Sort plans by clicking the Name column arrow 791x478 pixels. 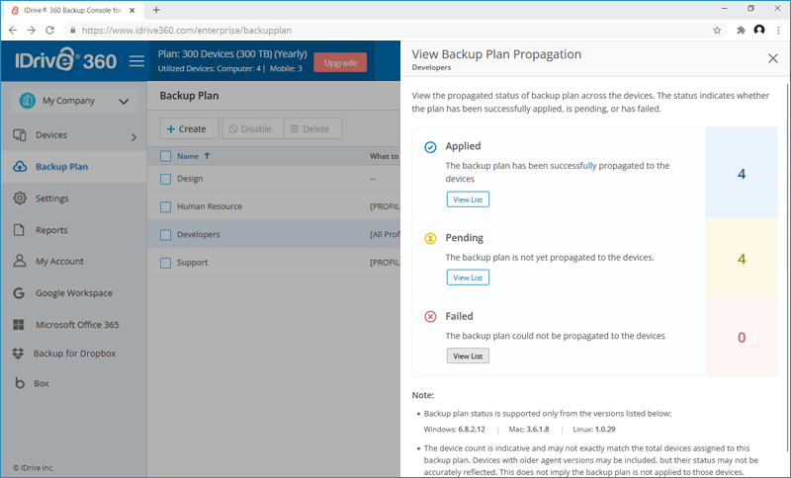[x=207, y=156]
